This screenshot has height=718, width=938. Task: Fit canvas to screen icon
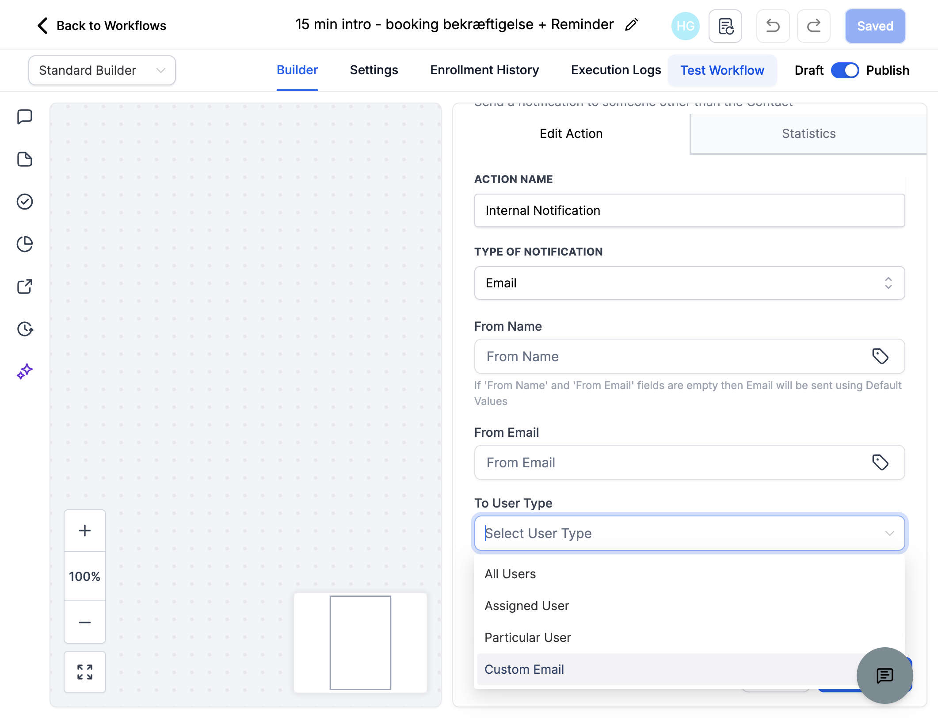coord(85,672)
